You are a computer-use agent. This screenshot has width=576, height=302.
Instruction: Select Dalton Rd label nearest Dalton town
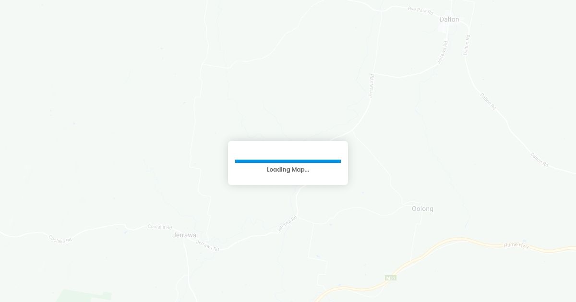466,45
